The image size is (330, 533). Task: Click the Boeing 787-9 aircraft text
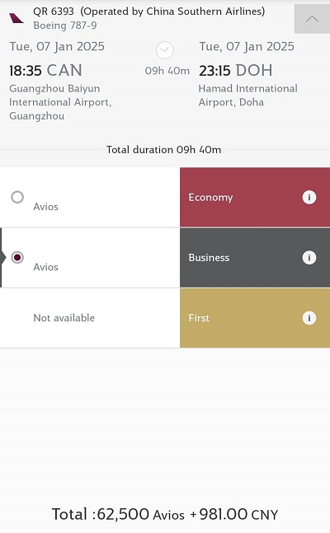coord(64,26)
